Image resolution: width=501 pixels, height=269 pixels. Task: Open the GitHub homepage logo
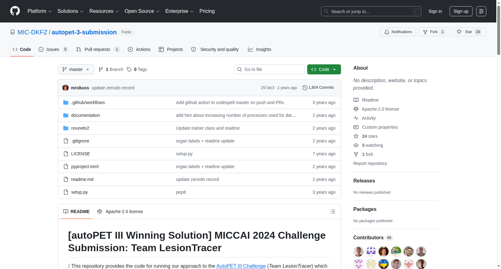(15, 11)
